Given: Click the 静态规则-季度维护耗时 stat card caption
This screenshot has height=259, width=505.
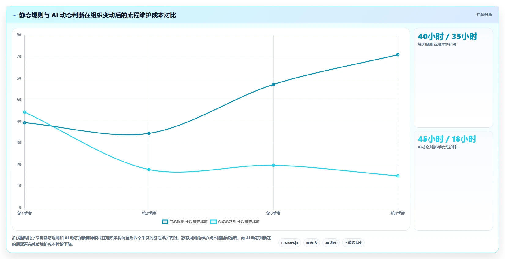Looking at the screenshot, I should [437, 45].
